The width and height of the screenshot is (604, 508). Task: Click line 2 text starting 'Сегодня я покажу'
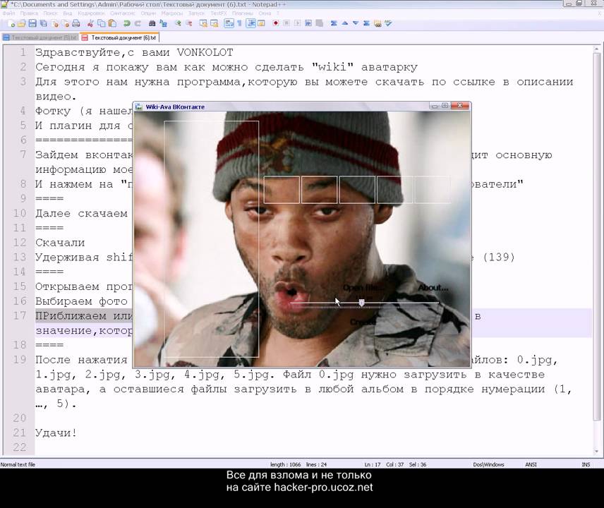226,67
